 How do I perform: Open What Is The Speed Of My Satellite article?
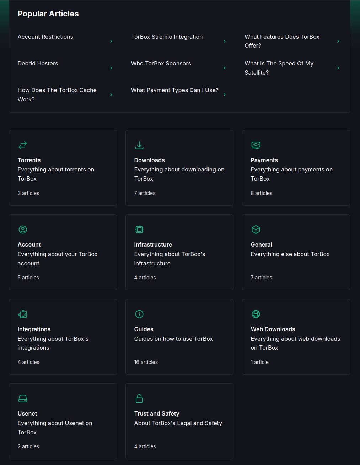tap(279, 68)
